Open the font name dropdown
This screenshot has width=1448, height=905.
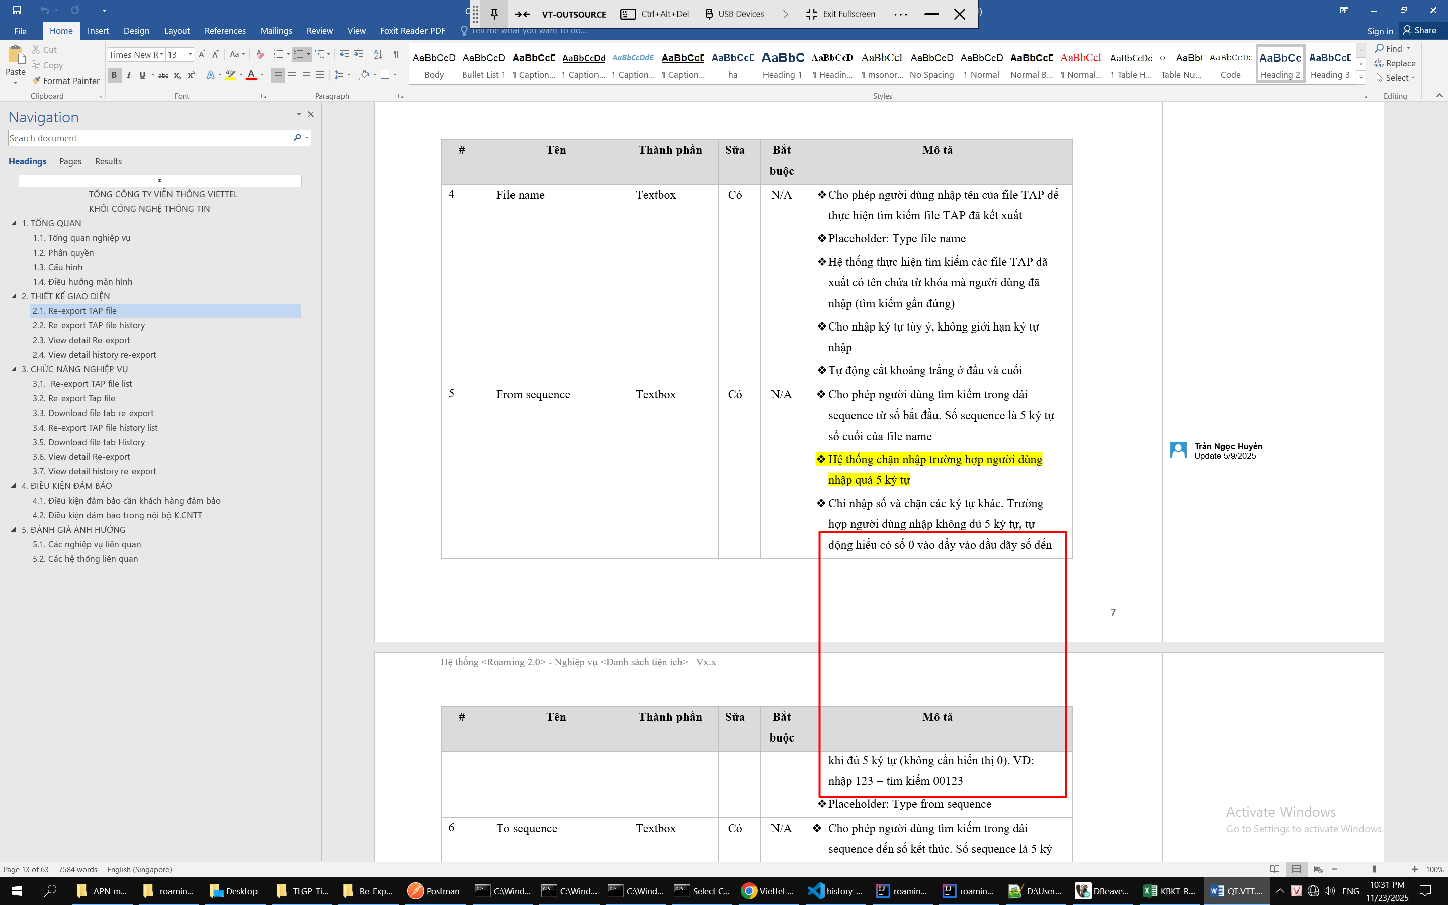[x=161, y=55]
